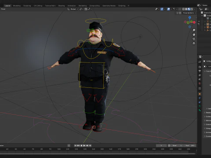This screenshot has height=158, width=211.
Task: Click the negative Z axis gizmo circle
Action: 190,27
